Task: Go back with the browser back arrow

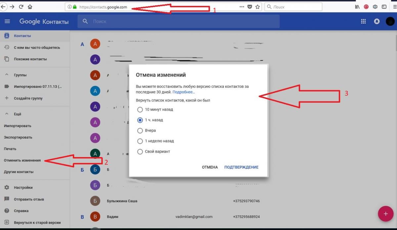Action: click(x=3, y=7)
